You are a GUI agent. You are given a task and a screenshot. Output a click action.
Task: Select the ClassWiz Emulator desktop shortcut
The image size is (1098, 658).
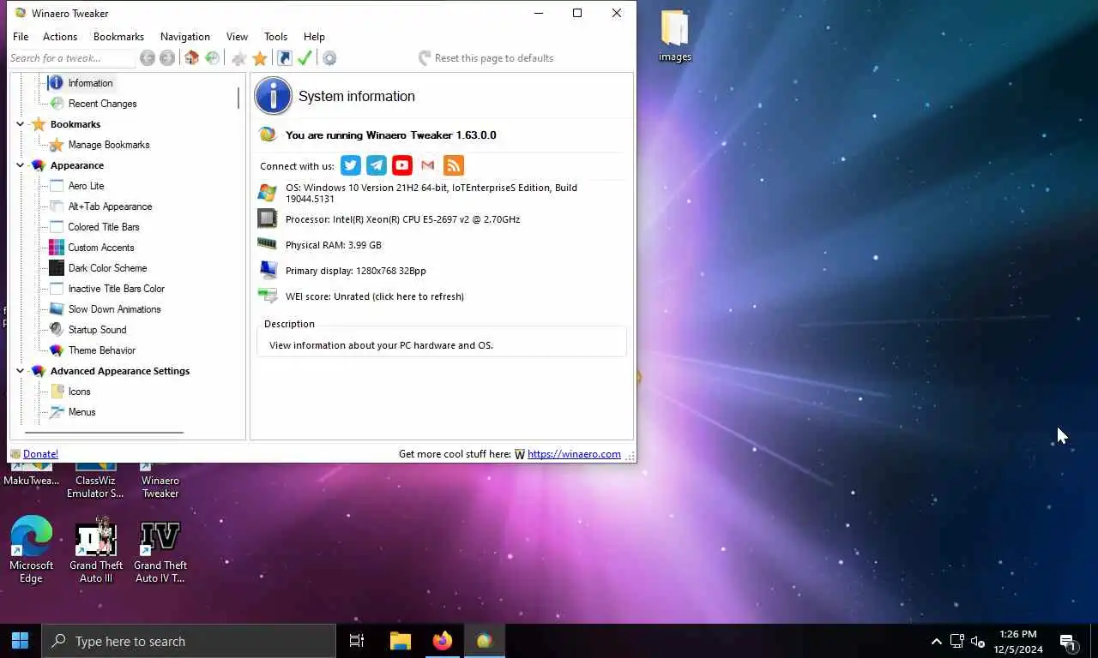click(95, 482)
